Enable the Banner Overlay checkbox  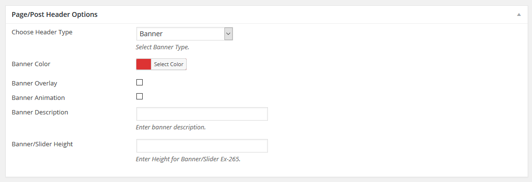click(139, 83)
